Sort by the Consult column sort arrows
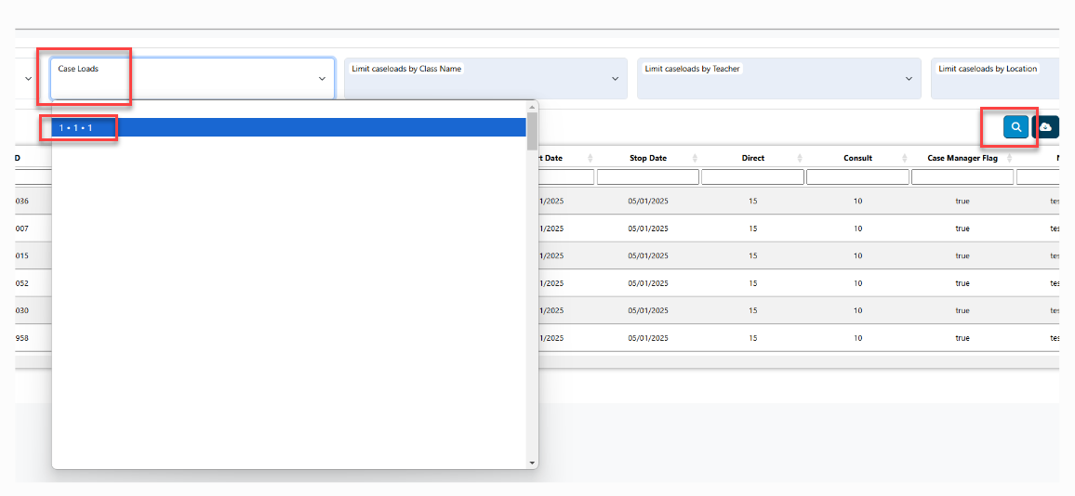This screenshot has height=496, width=1075. coord(904,158)
